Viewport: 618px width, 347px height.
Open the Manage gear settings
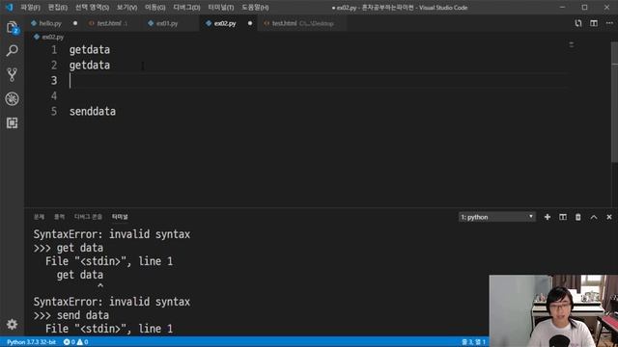(13, 324)
